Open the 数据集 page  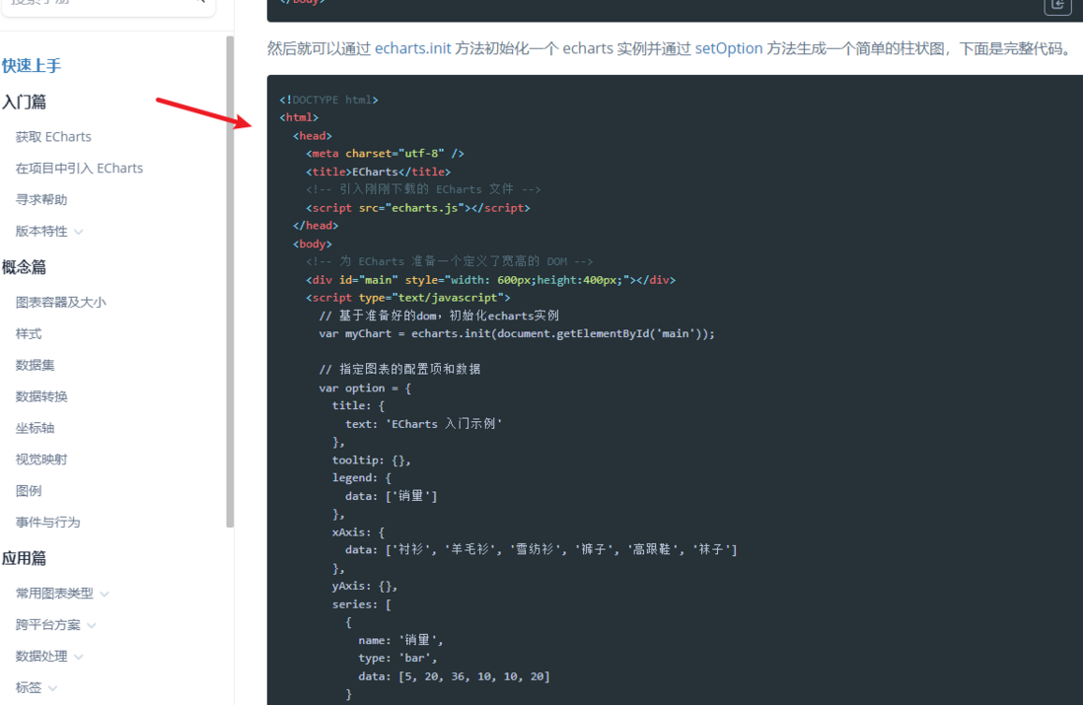click(35, 365)
